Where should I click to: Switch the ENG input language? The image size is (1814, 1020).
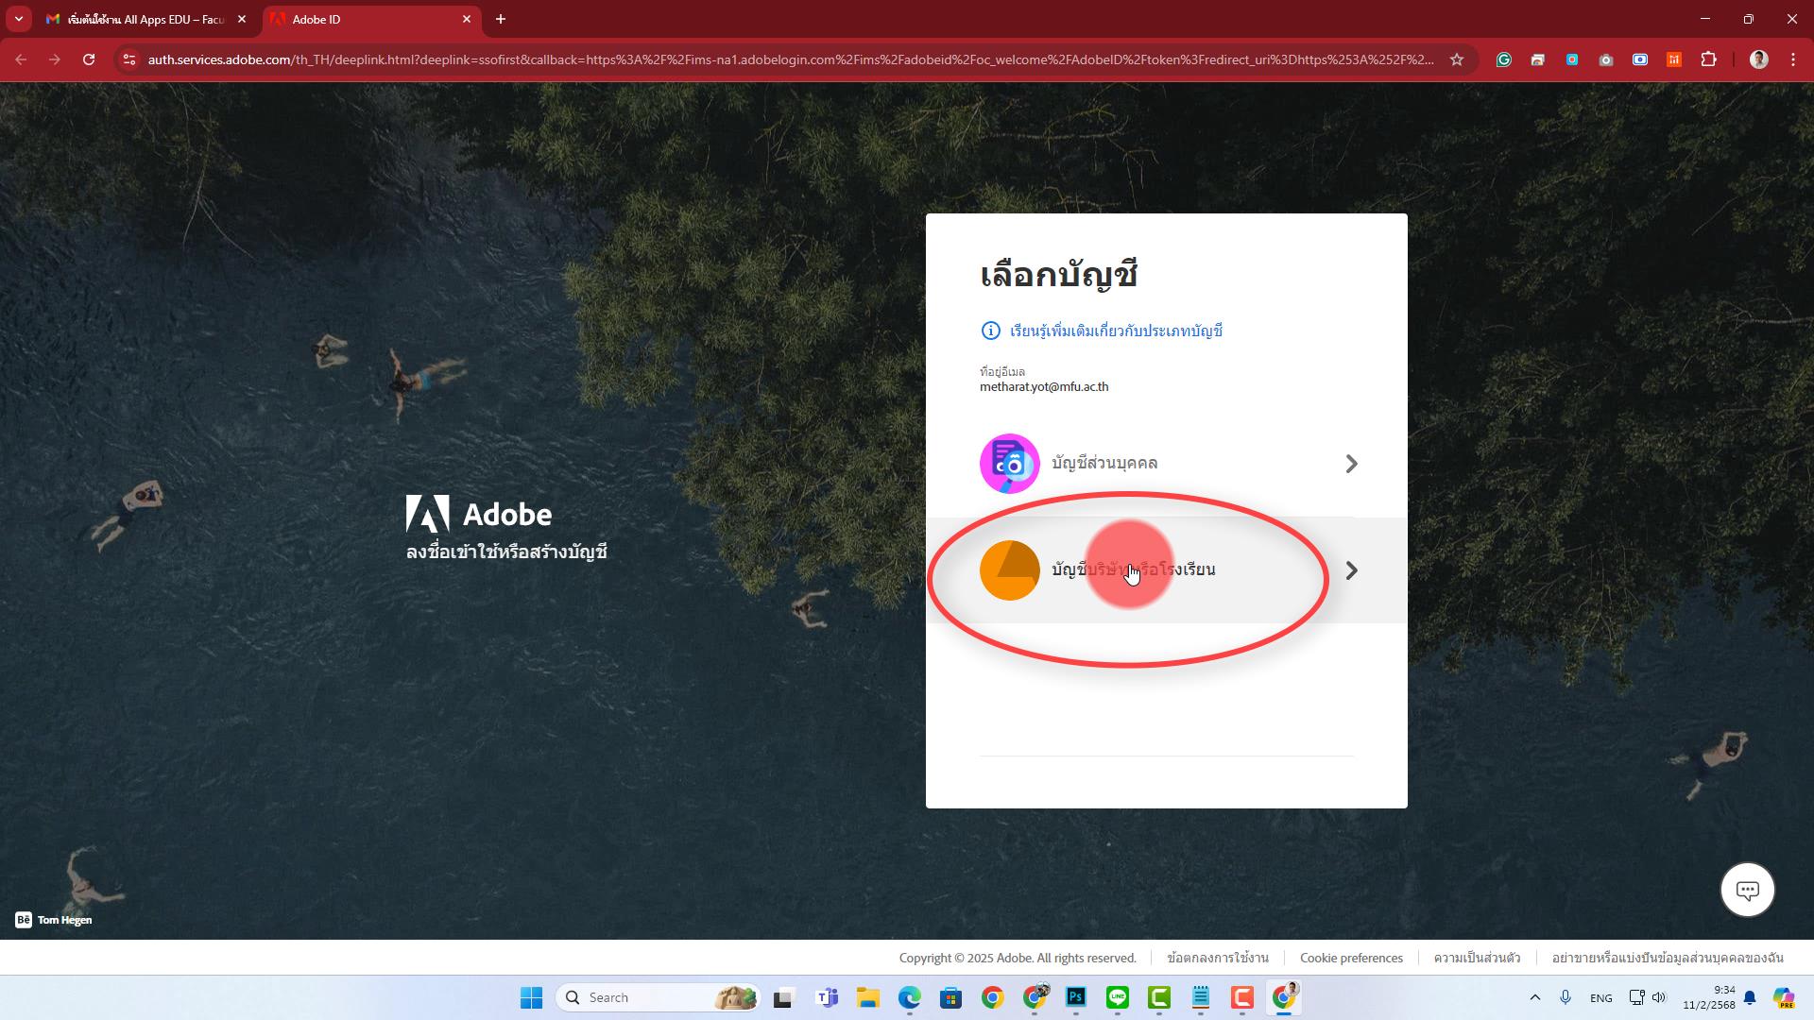(x=1601, y=998)
